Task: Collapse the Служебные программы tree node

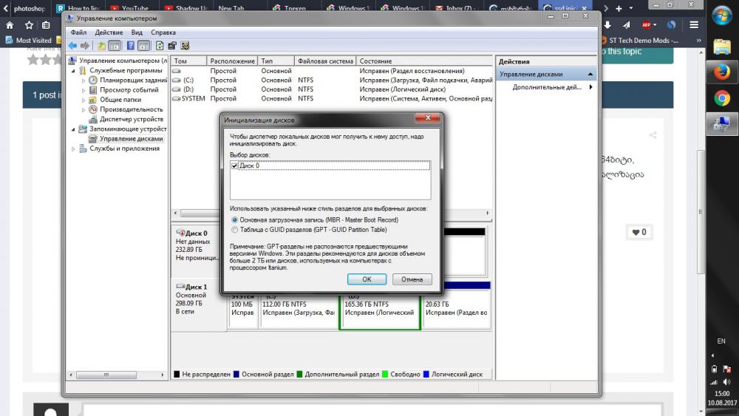Action: (x=73, y=70)
